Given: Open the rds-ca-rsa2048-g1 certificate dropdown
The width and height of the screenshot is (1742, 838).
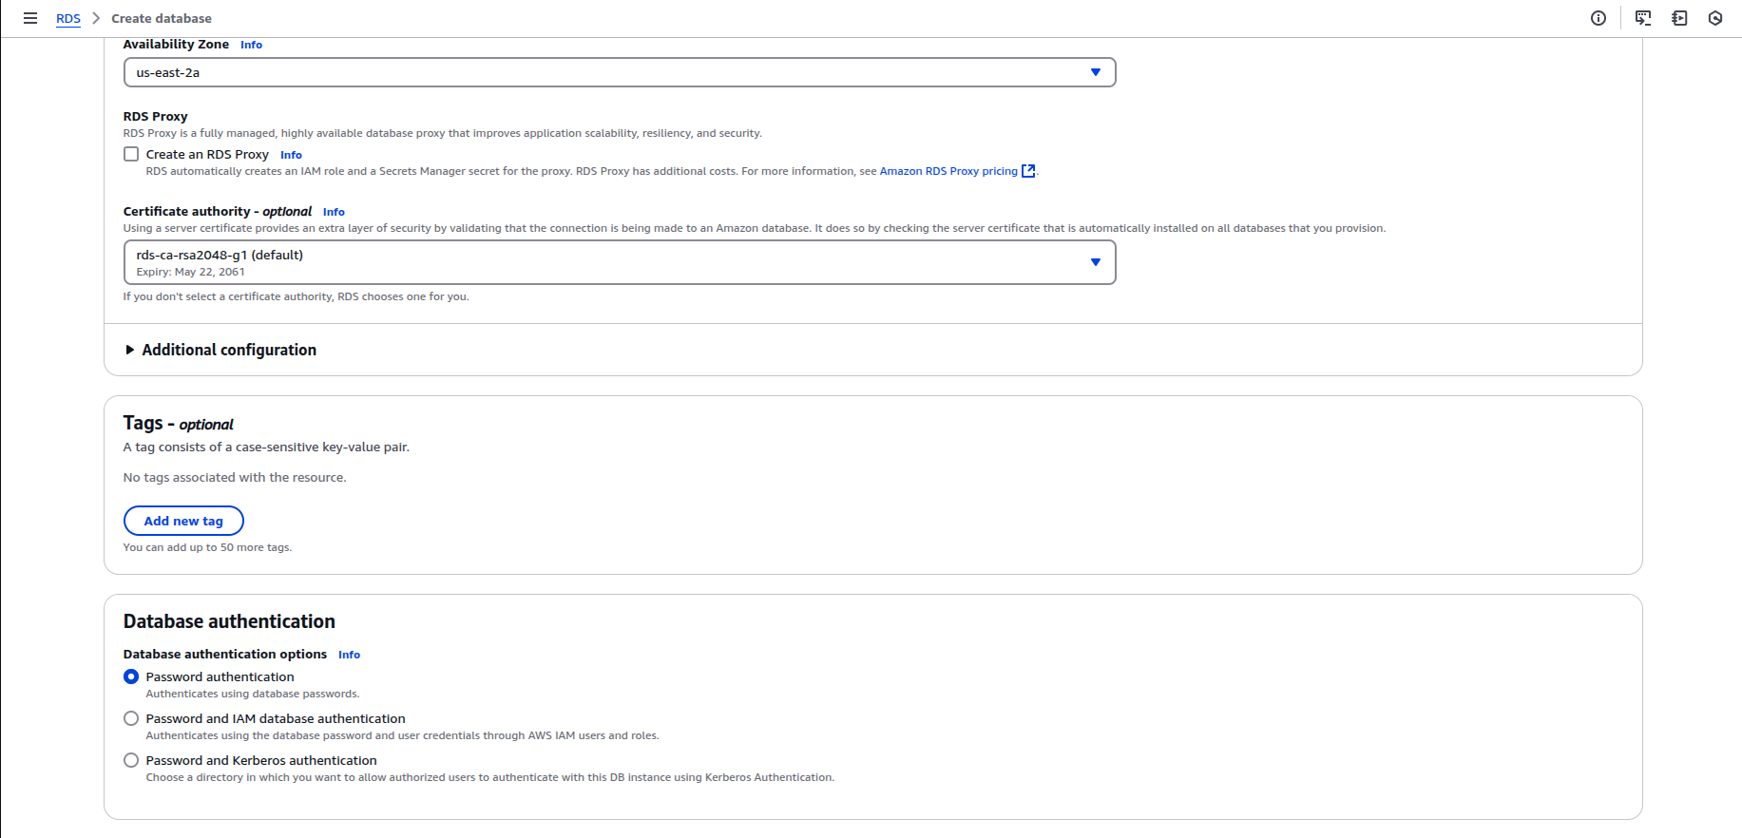Looking at the screenshot, I should coord(608,262).
